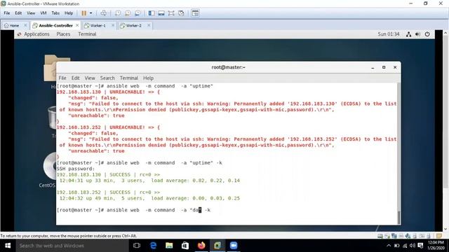The image size is (449, 252).
Task: Open the GNOME network status icon
Action: [408, 34]
